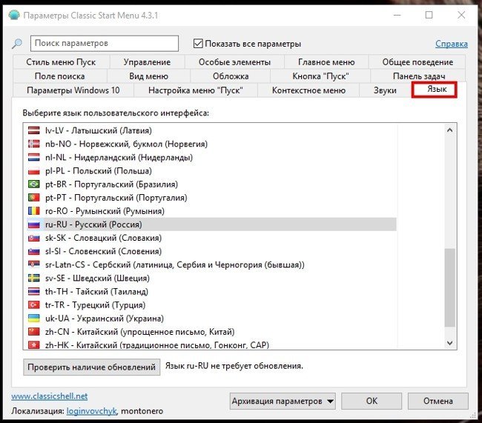Click the 'Проверить наличие обновлений' button
Viewport: 482px width, 423px height.
pyautogui.click(x=92, y=367)
